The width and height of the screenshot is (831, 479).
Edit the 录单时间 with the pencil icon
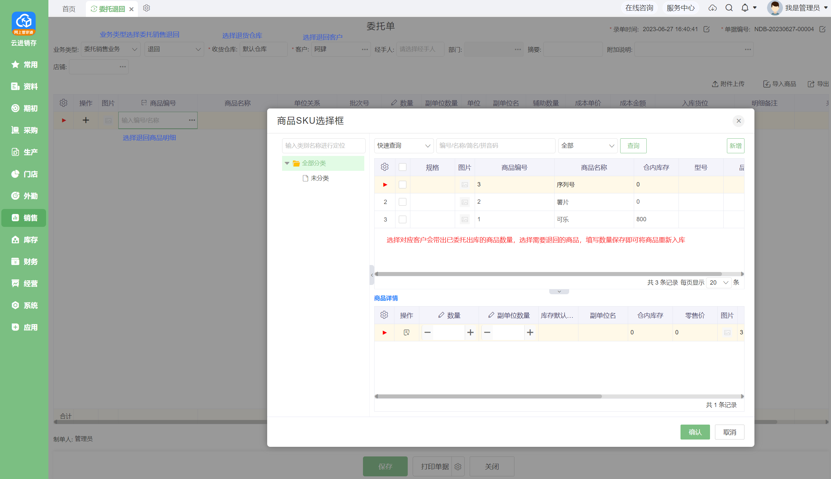coord(706,29)
